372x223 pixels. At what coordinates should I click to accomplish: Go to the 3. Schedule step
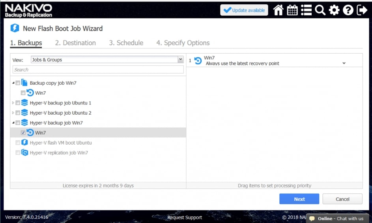pyautogui.click(x=126, y=43)
